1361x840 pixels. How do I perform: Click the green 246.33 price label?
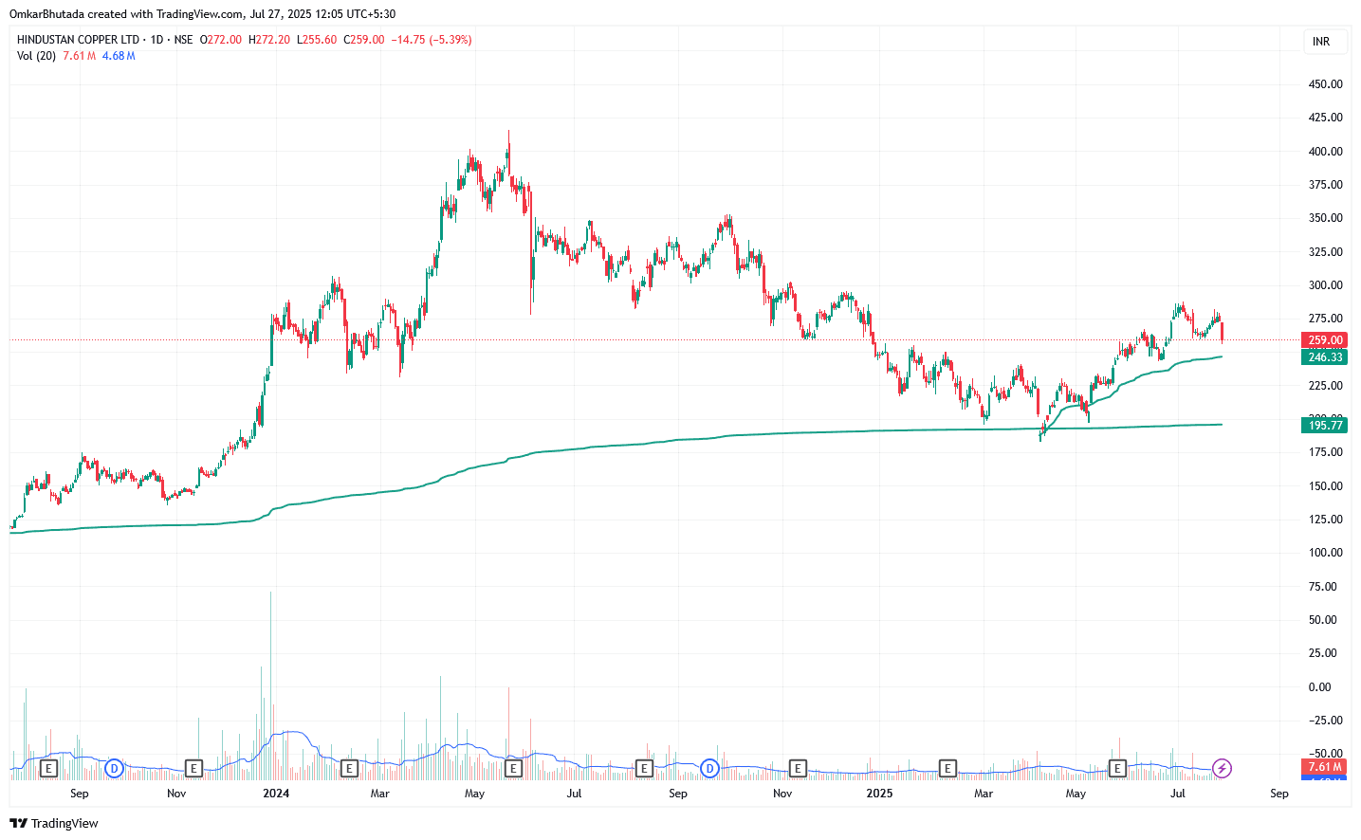[x=1325, y=357]
